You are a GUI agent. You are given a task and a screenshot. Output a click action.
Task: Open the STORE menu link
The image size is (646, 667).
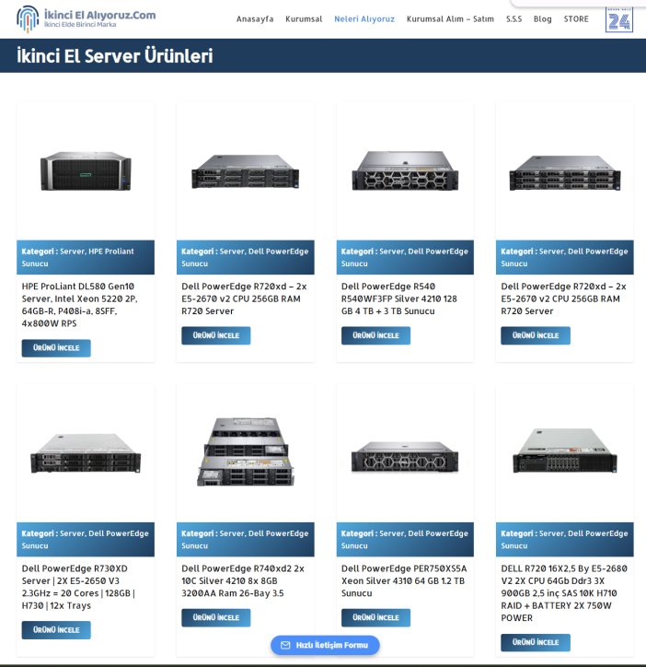click(576, 19)
